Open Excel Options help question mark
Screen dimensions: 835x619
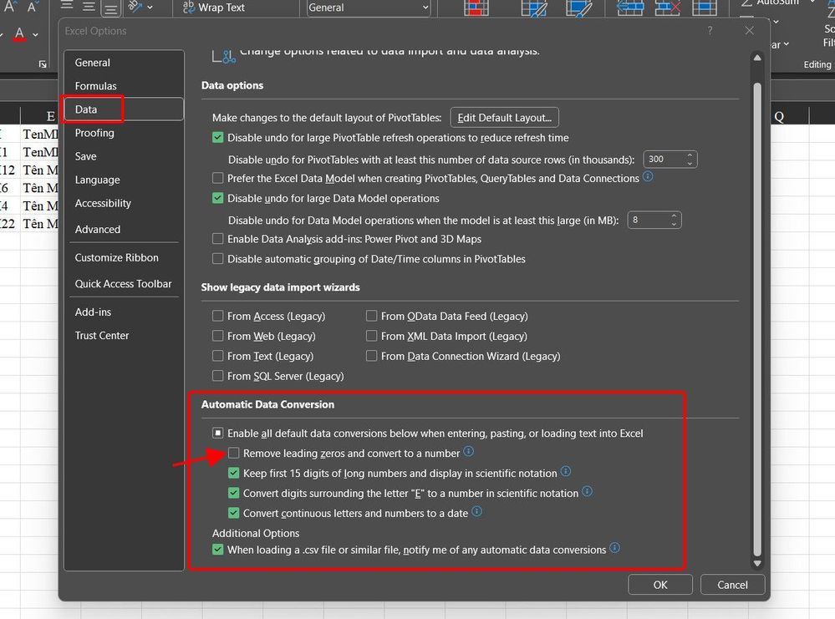pos(710,31)
